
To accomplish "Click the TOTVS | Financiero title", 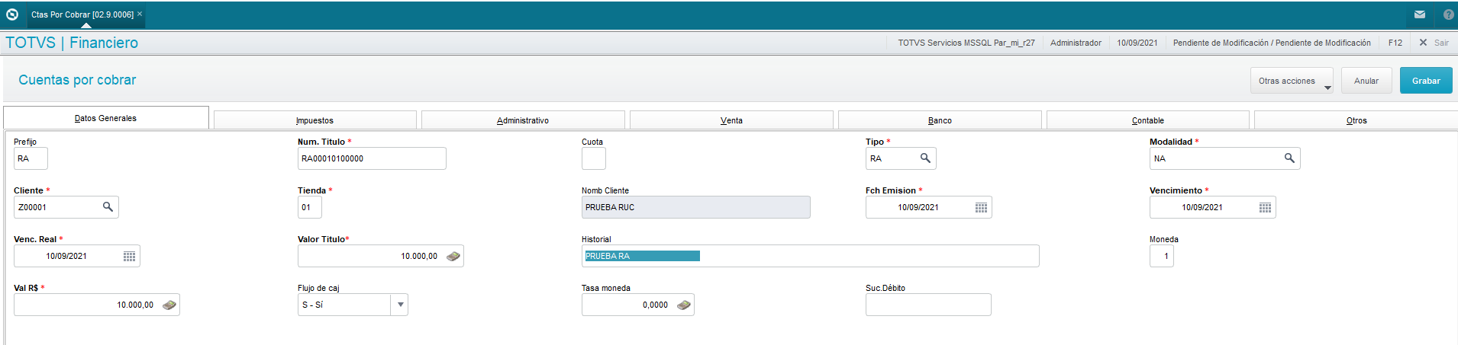I will (72, 43).
